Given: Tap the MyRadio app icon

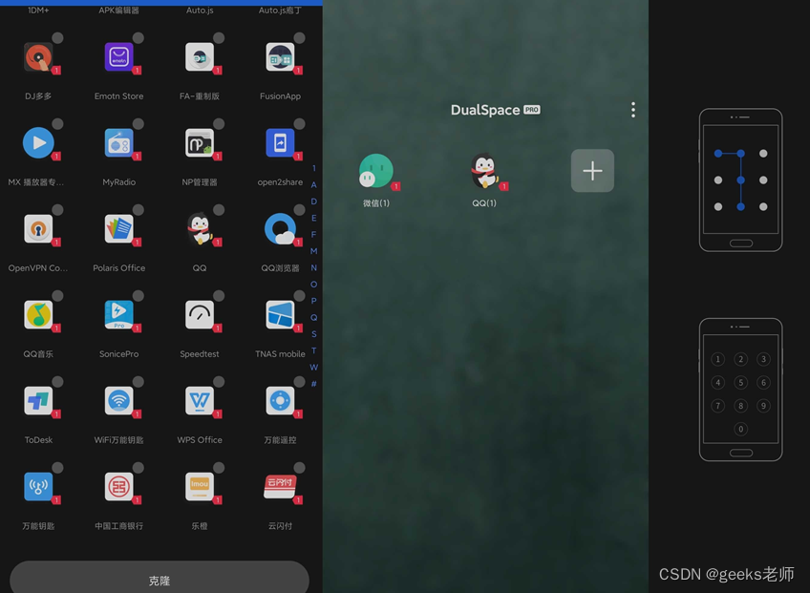Looking at the screenshot, I should [x=118, y=142].
